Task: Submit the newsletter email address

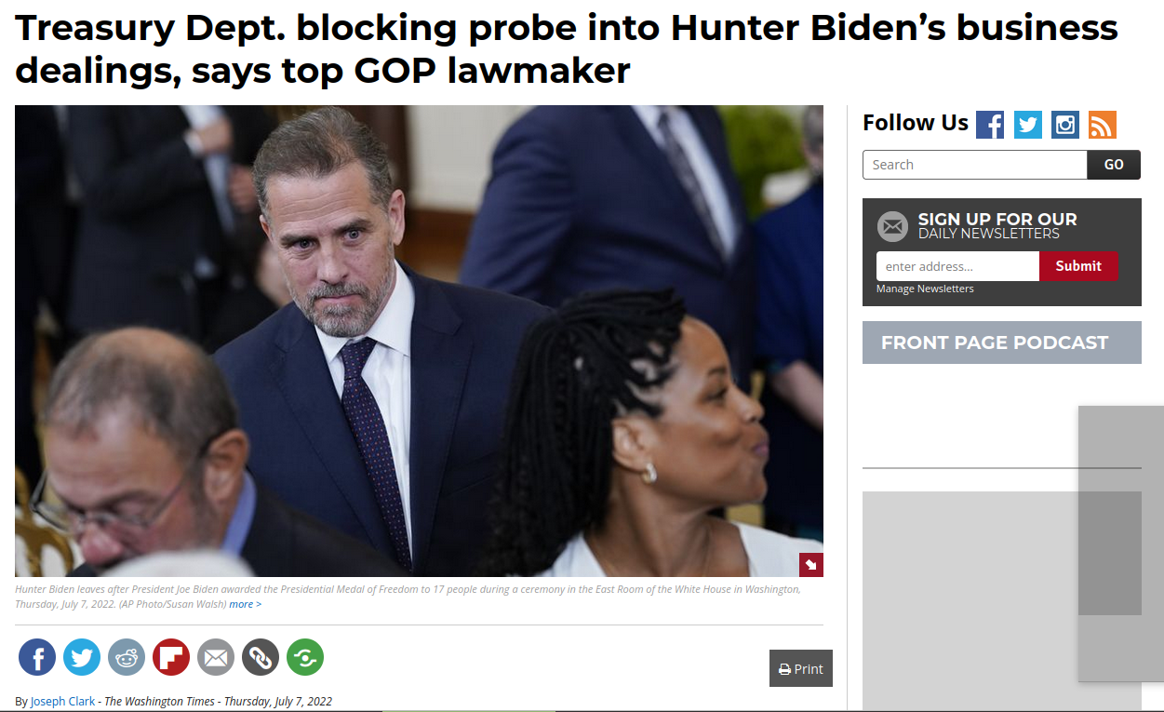Action: tap(1078, 266)
